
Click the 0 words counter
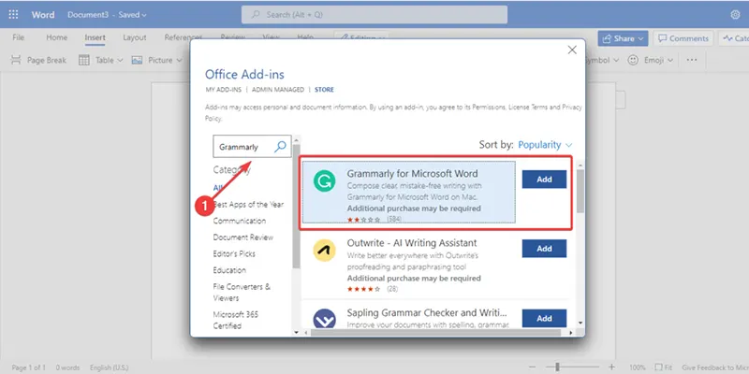[x=67, y=367]
